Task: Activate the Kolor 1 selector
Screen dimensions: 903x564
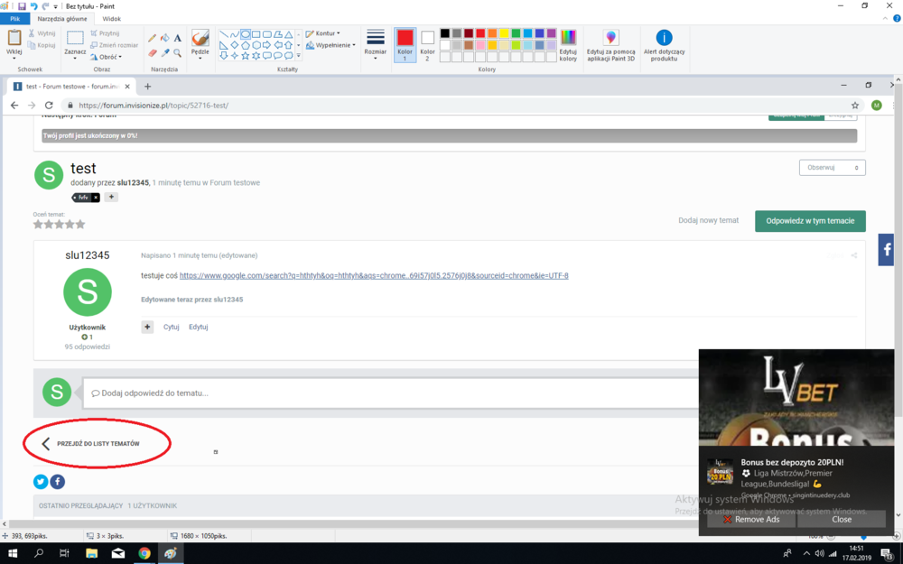Action: click(405, 43)
